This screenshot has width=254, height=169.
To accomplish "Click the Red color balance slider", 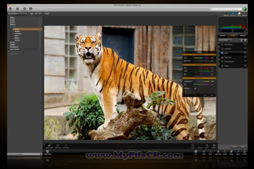I will click(x=201, y=68).
